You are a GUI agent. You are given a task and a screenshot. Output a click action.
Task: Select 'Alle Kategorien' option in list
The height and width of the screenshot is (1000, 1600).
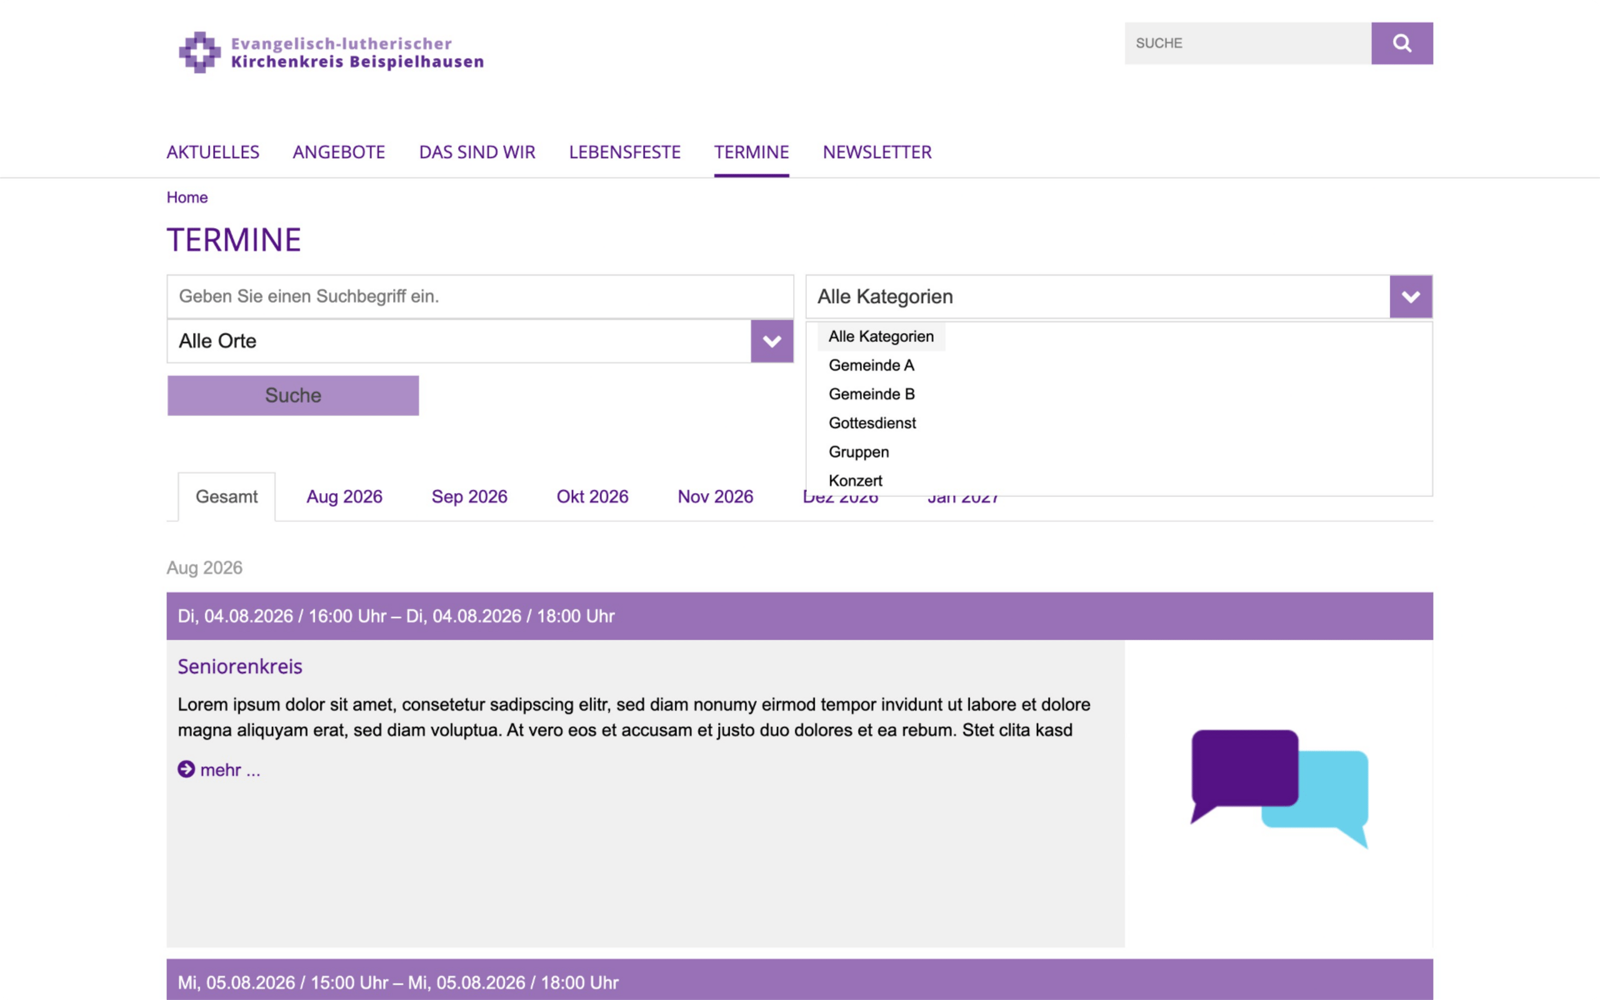[x=881, y=337]
